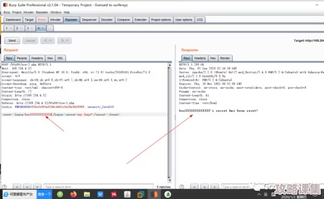
Task: Open the Intruder tab
Action: click(x=56, y=20)
